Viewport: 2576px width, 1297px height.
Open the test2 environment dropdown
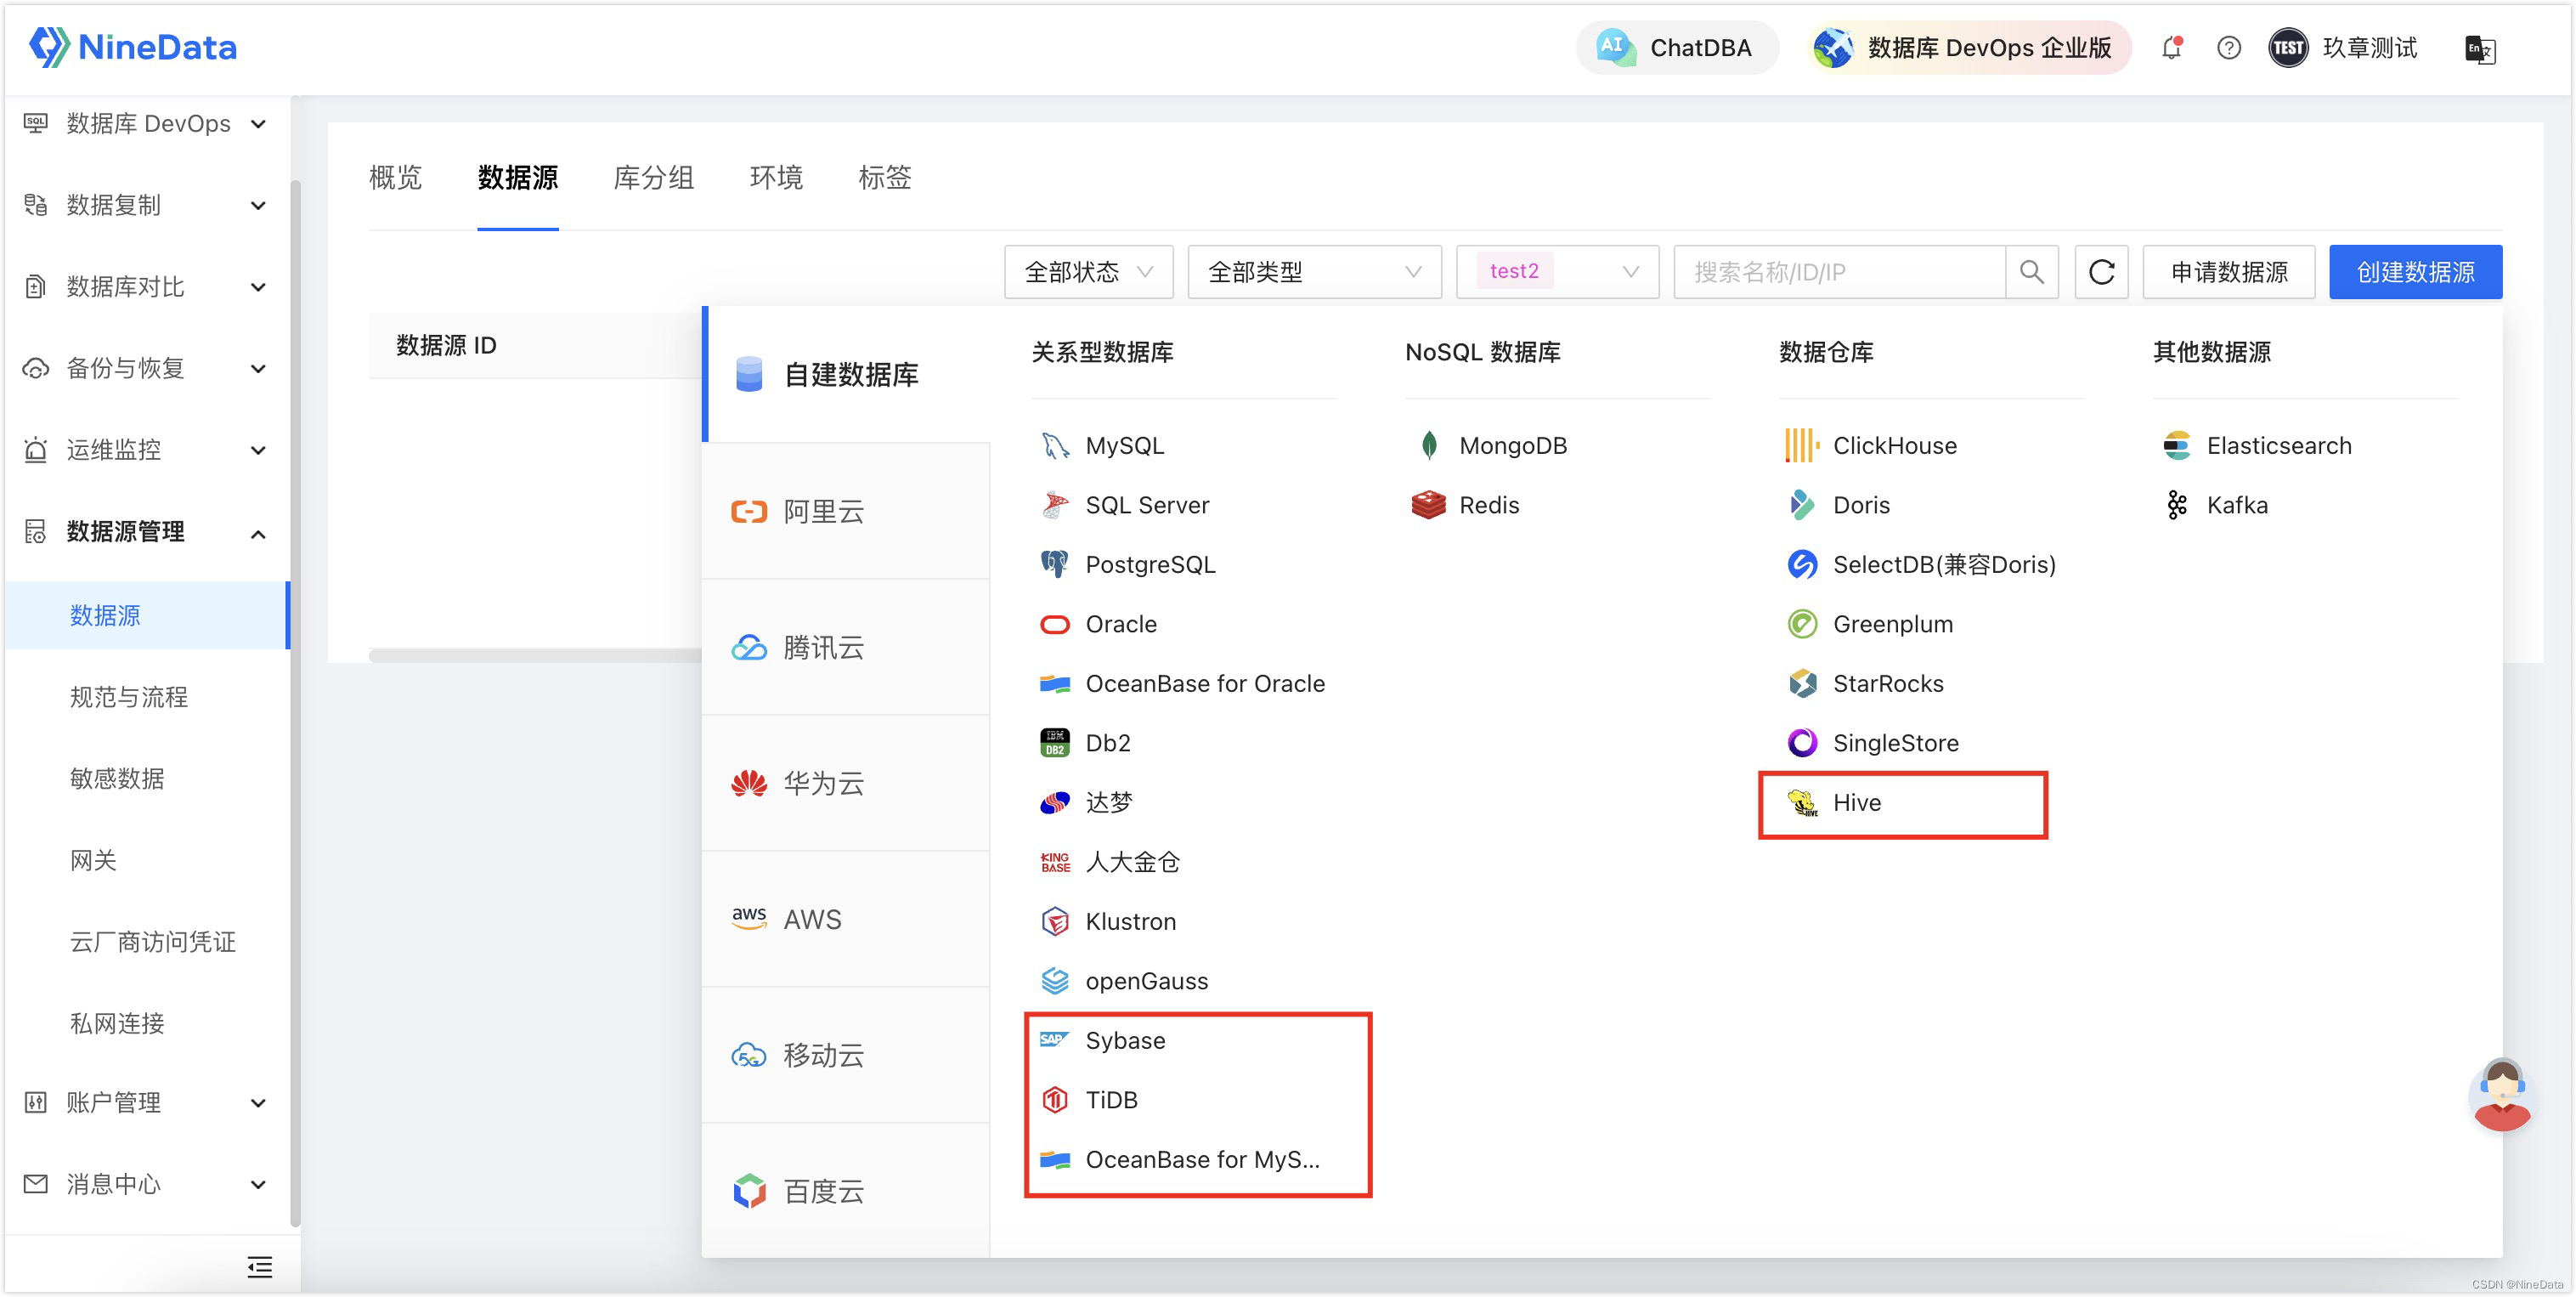click(1557, 272)
